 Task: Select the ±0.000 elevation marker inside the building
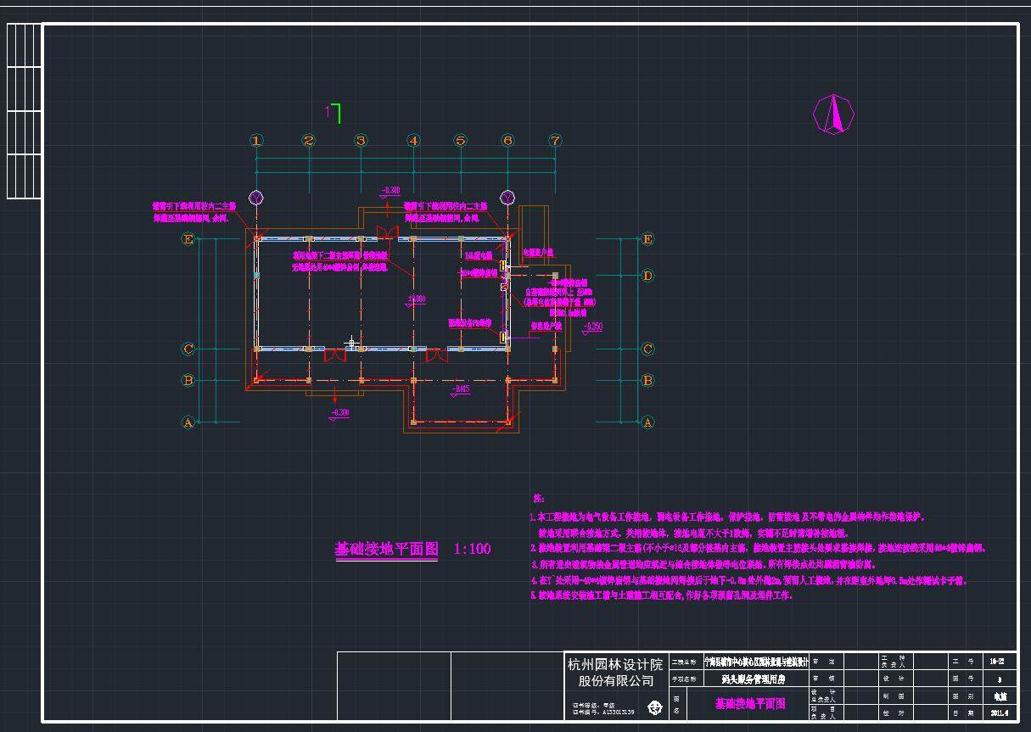pos(416,299)
